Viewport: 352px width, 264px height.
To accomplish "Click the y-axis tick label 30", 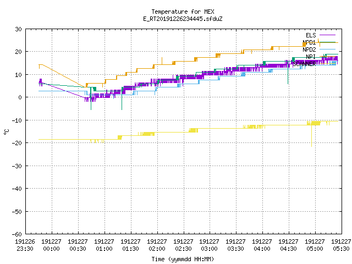I will [x=18, y=29].
